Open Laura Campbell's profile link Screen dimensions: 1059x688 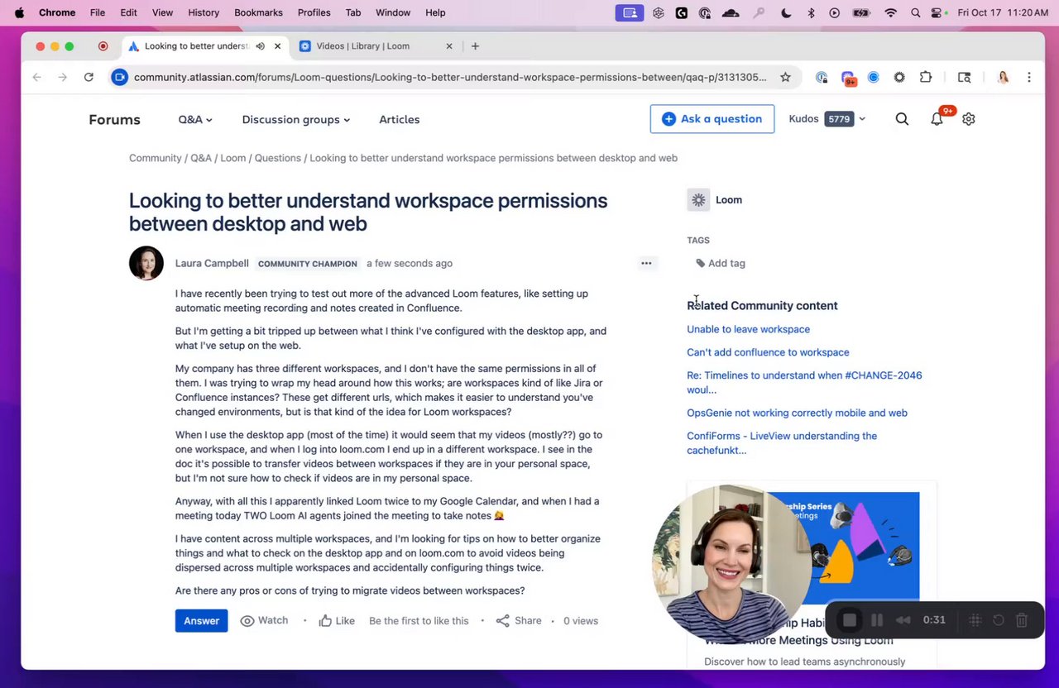(212, 263)
